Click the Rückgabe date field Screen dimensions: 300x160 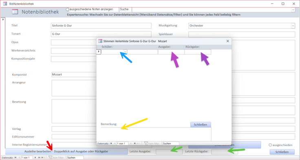click(x=198, y=52)
